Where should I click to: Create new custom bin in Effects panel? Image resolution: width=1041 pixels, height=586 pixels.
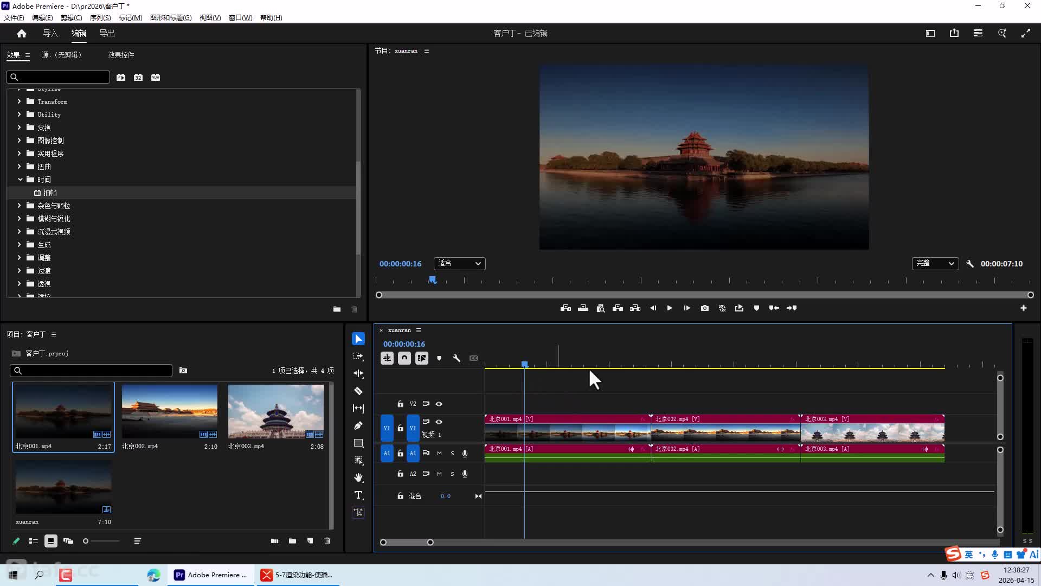(337, 309)
